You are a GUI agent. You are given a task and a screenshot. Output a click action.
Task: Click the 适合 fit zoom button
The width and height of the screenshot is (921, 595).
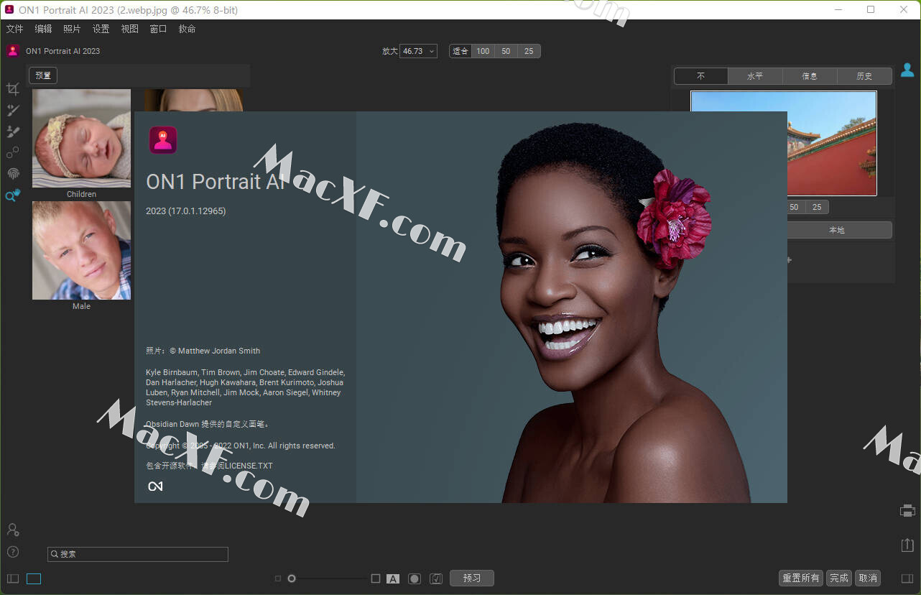point(460,51)
